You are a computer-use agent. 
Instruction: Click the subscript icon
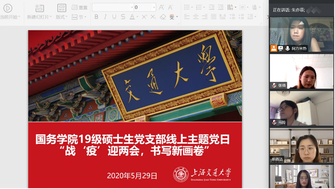pyautogui.click(x=153, y=17)
